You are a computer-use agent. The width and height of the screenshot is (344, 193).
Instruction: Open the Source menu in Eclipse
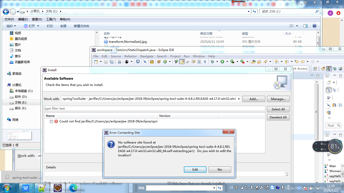click(x=116, y=56)
